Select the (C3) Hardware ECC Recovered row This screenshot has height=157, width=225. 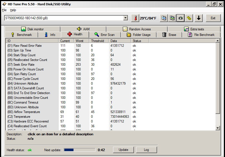point(111,121)
